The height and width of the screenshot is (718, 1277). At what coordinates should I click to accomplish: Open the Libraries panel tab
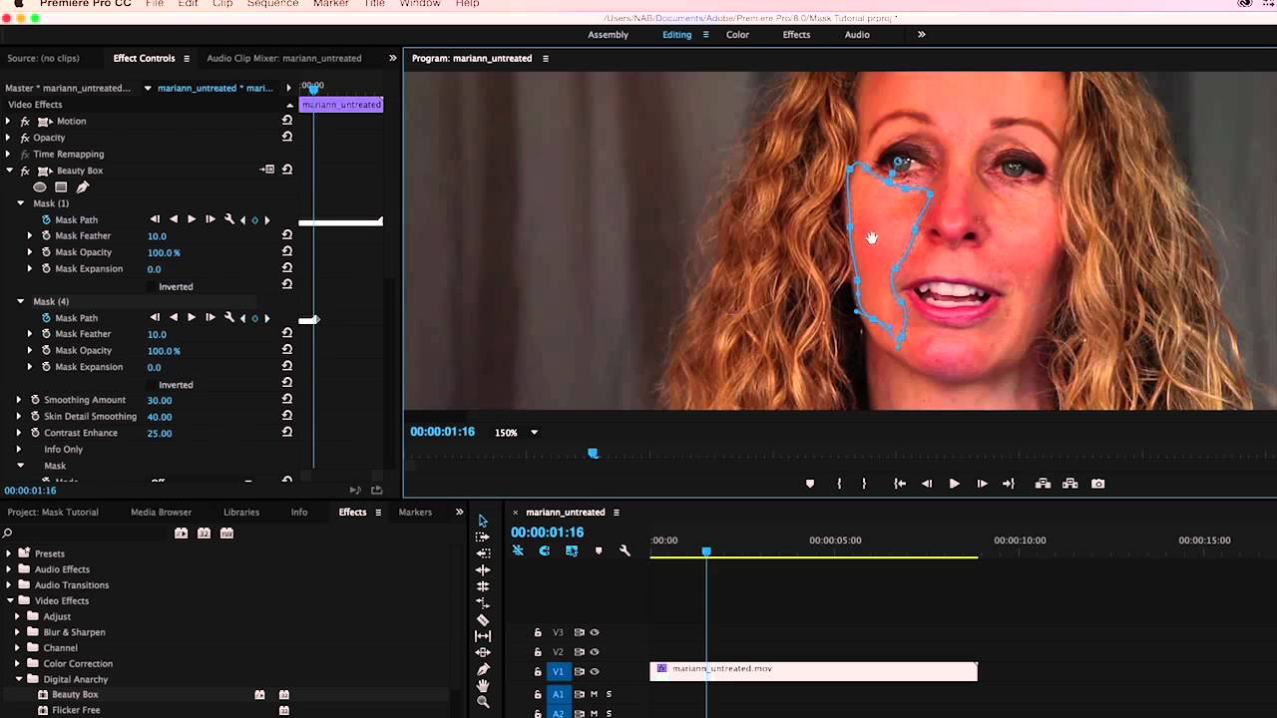(241, 513)
